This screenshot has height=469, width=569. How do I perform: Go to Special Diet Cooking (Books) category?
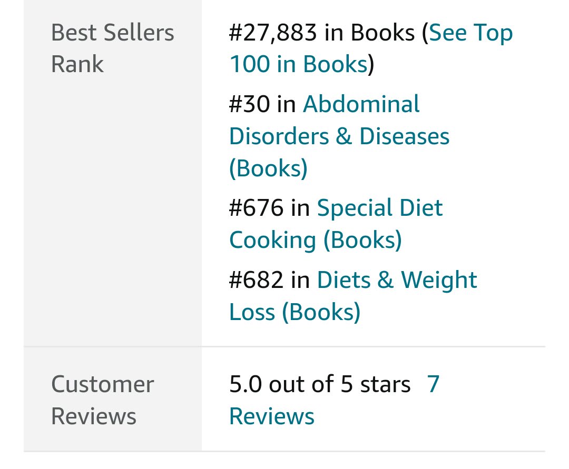[336, 224]
